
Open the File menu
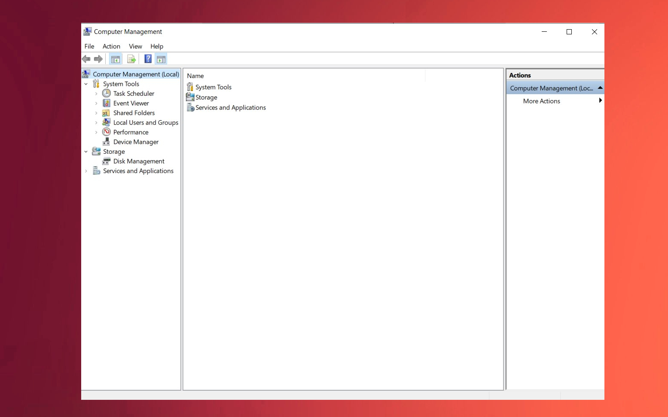point(89,46)
